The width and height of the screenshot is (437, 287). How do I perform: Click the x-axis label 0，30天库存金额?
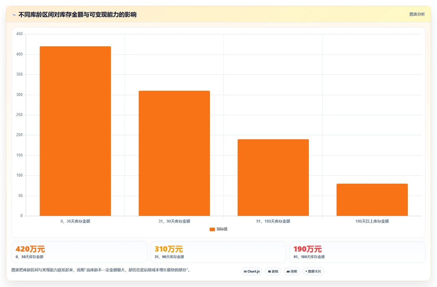(75, 221)
